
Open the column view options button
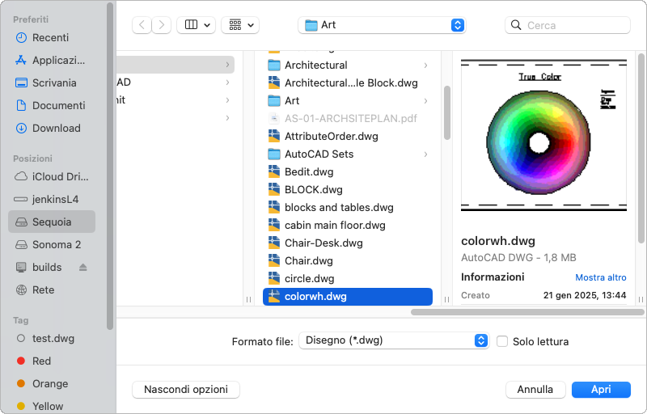pyautogui.click(x=196, y=25)
